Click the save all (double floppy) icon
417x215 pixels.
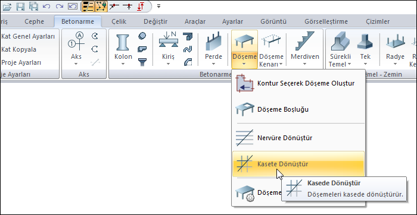34,7
